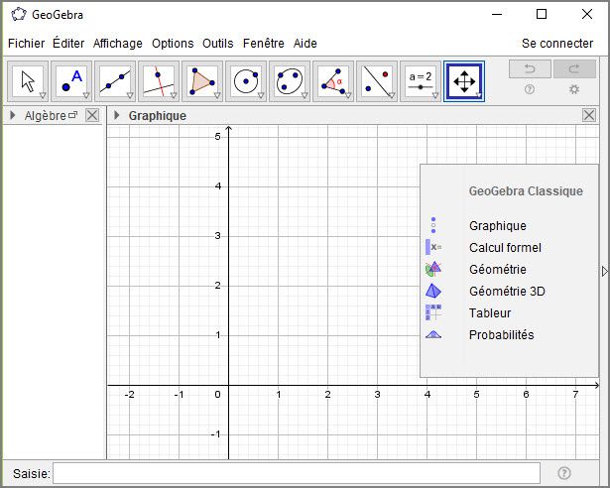Open dropdown arrow of Polygon tool
This screenshot has height=488, width=610.
pyautogui.click(x=217, y=95)
